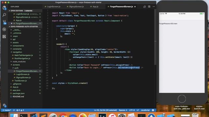Click the sync changes icon in status bar
209x117 pixels.
point(14,110)
